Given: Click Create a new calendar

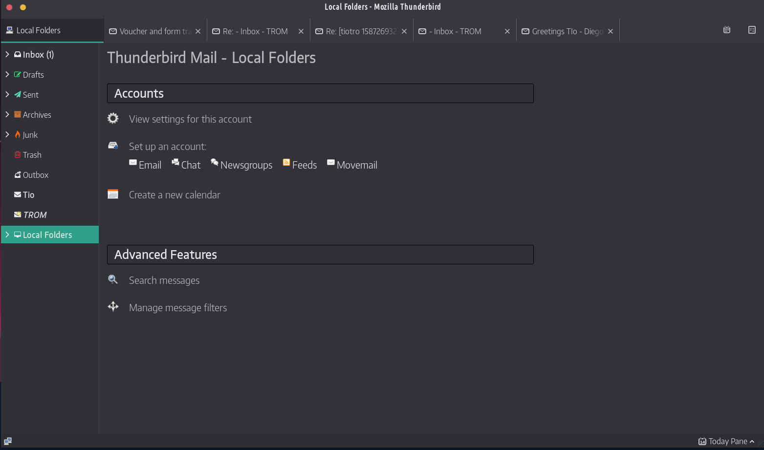Looking at the screenshot, I should [175, 195].
